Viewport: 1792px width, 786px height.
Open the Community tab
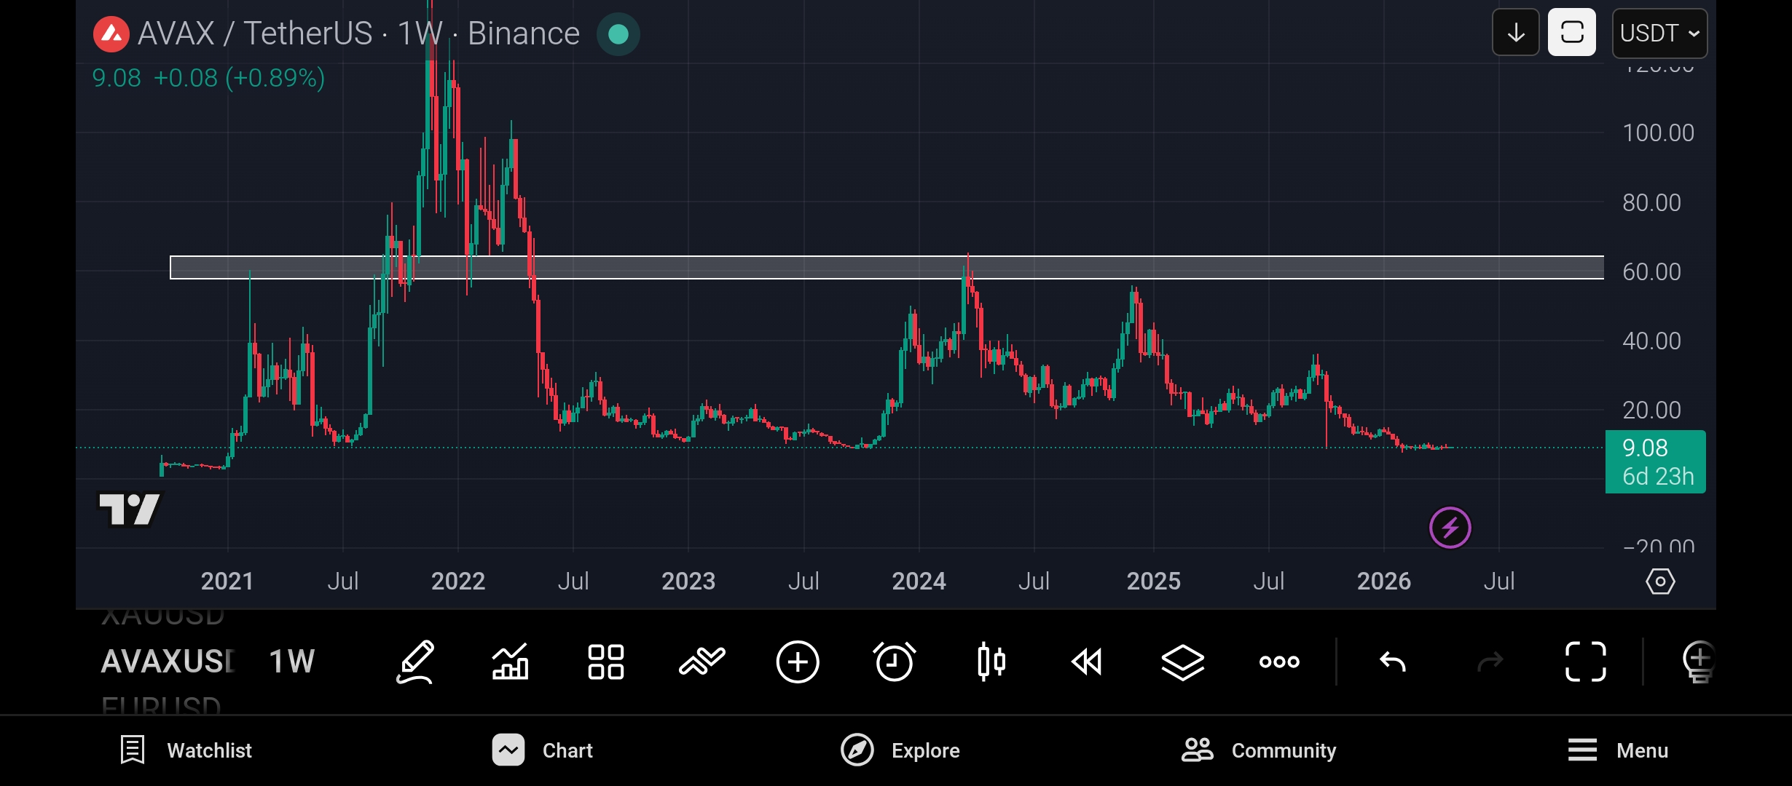coord(1259,750)
